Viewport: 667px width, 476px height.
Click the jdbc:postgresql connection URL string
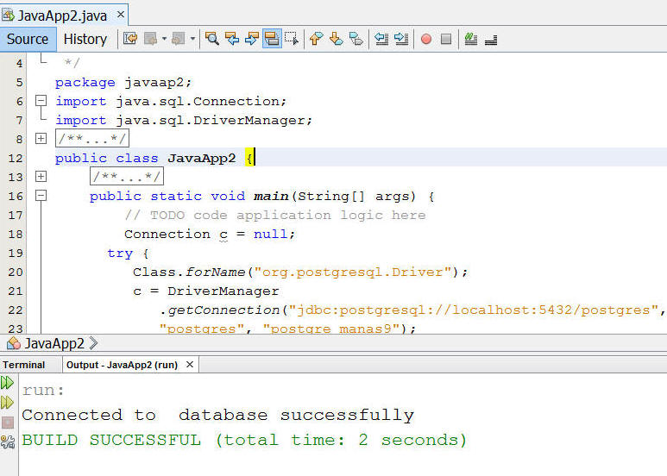(474, 310)
